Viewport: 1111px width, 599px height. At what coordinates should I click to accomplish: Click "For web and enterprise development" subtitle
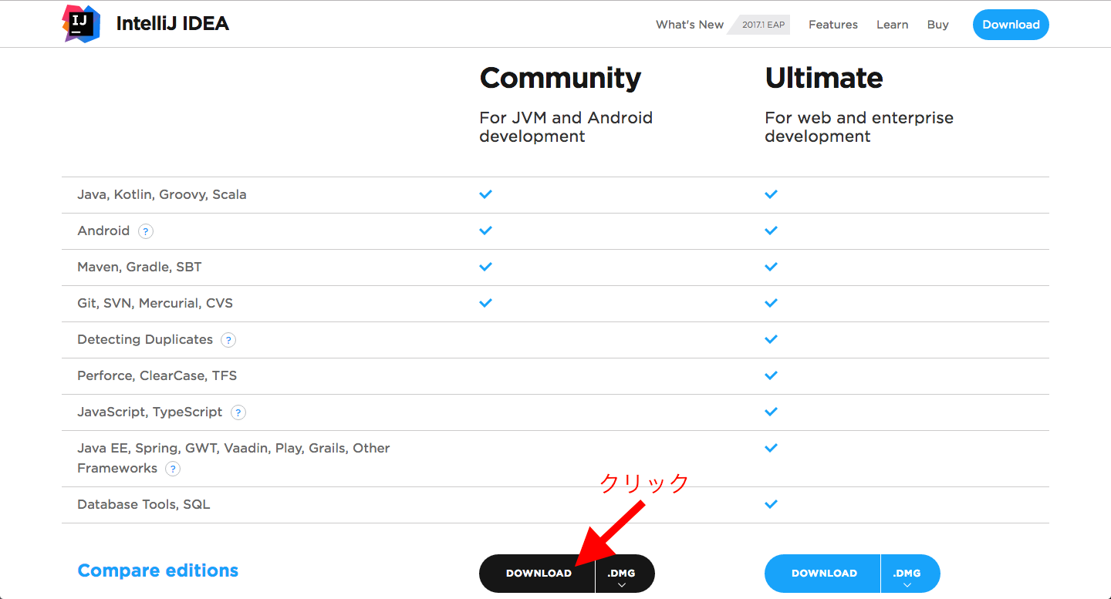859,127
